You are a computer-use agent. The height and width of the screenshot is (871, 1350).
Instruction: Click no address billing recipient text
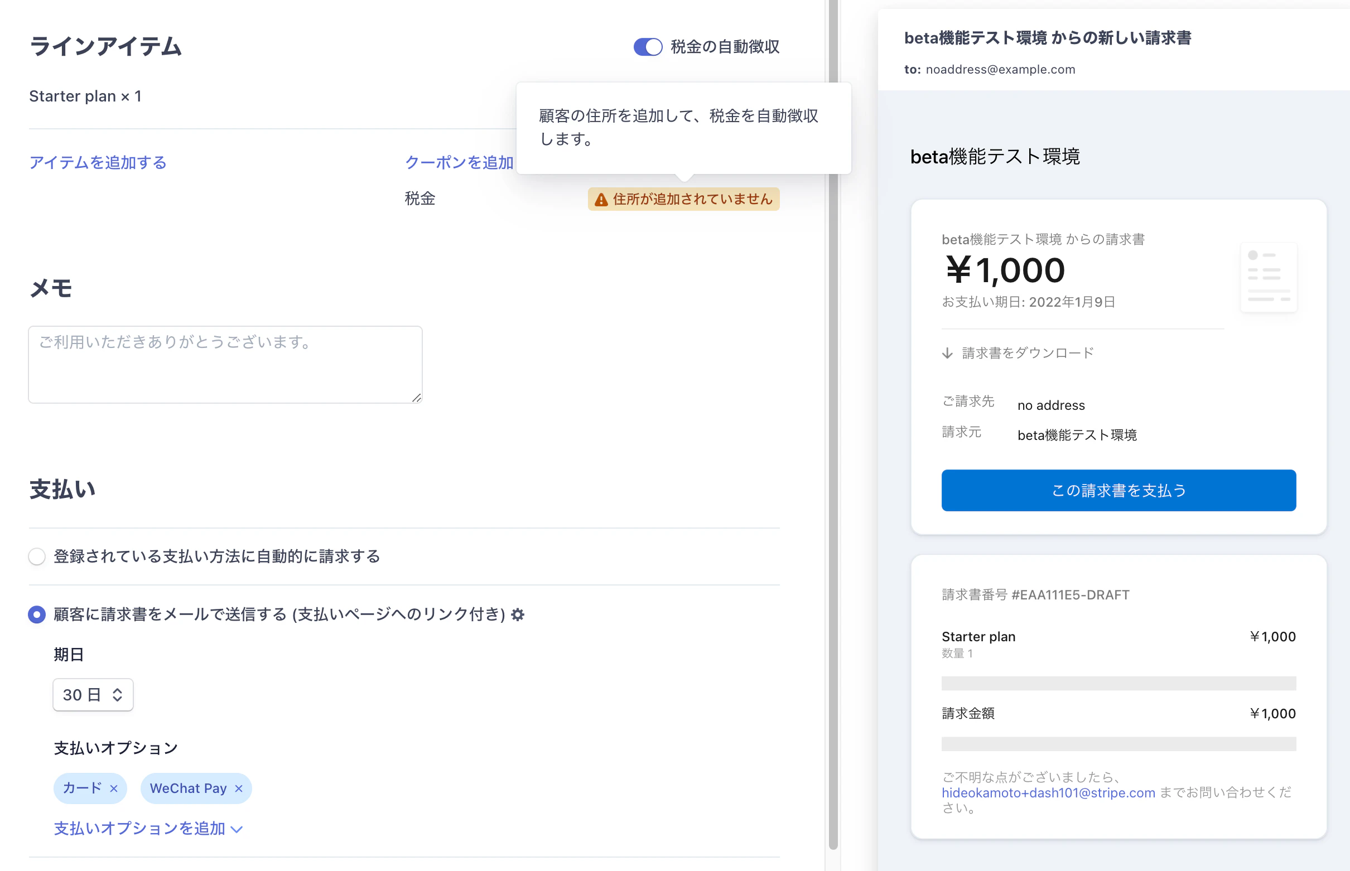coord(1050,405)
